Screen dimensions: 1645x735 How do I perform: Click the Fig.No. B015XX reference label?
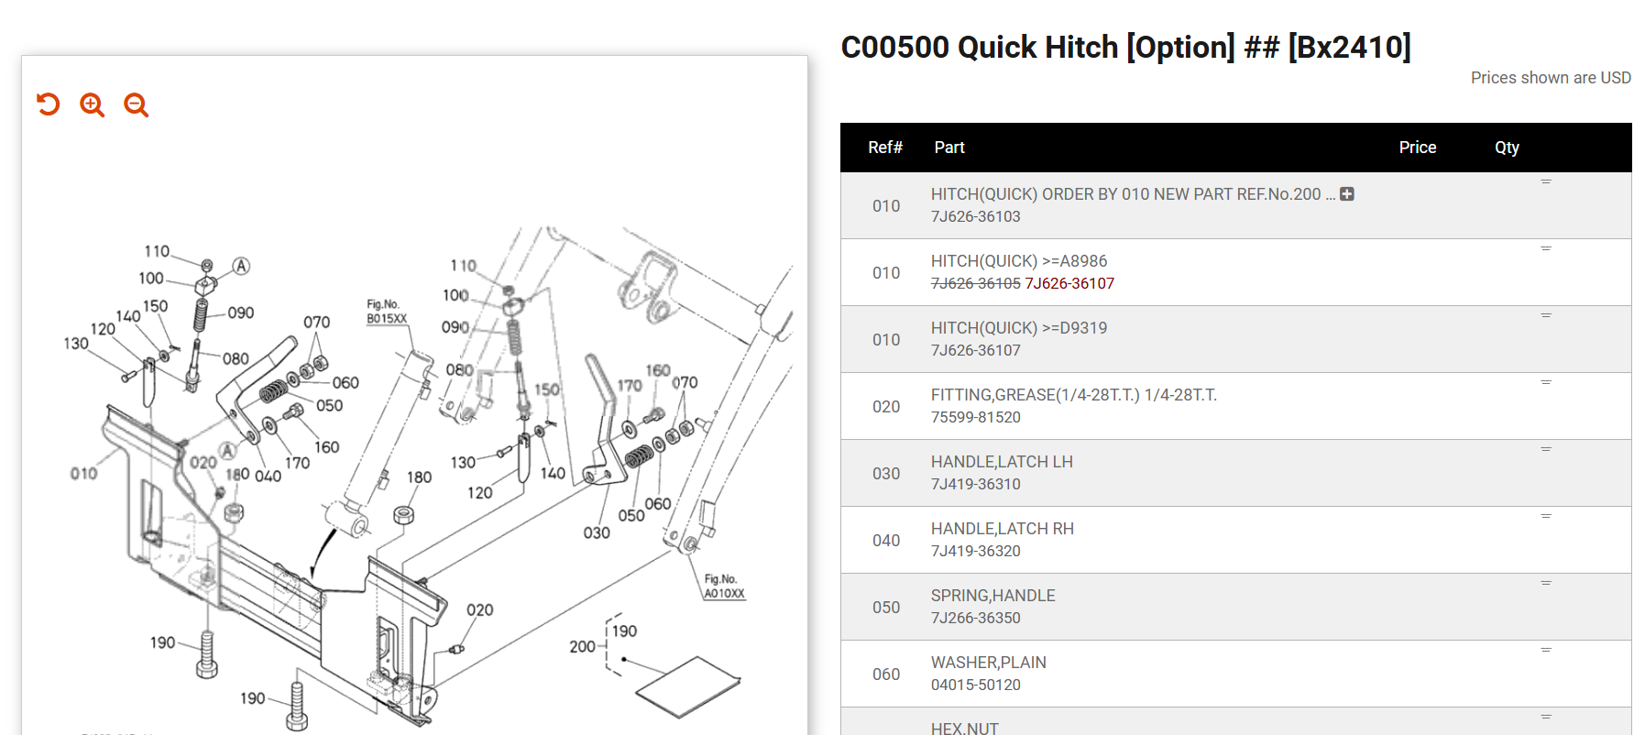386,312
